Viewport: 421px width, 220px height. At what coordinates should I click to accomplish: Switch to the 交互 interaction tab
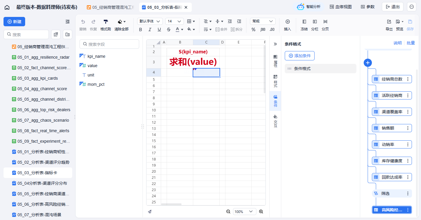pos(275,121)
